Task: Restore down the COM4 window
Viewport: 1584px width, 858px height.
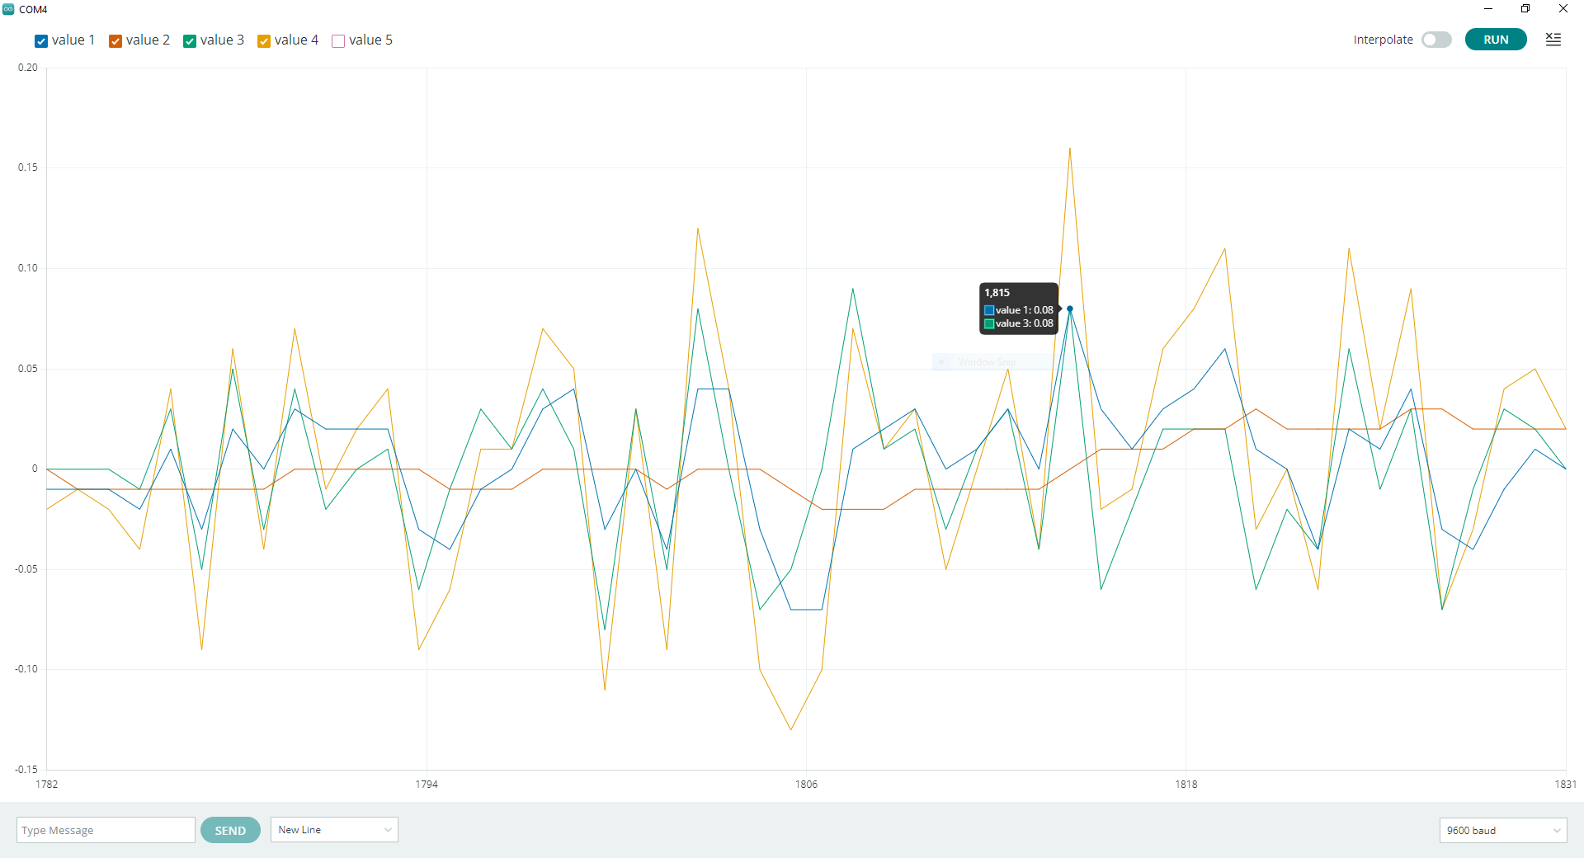Action: pyautogui.click(x=1525, y=9)
